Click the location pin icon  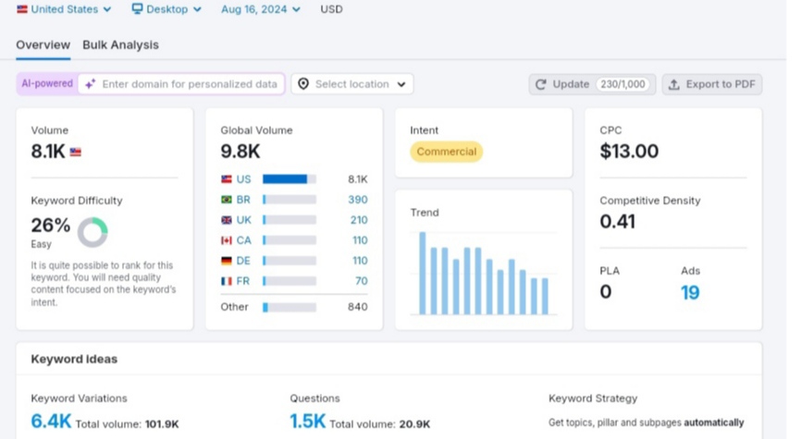[x=303, y=84]
